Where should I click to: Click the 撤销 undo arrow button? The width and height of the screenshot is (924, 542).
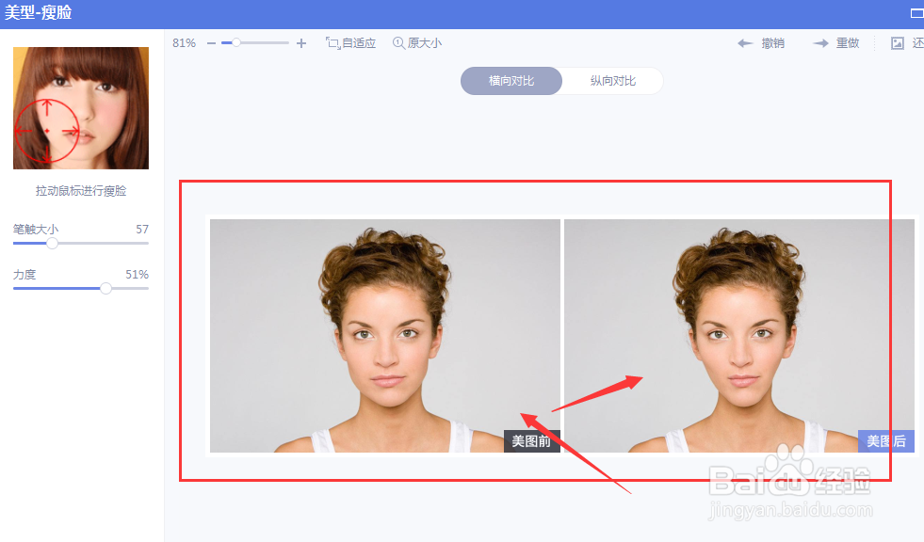click(761, 43)
